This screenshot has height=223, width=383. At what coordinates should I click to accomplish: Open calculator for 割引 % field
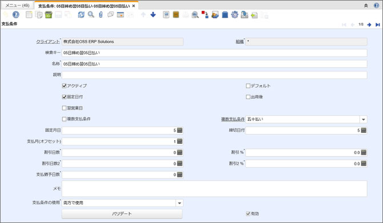pos(364,153)
